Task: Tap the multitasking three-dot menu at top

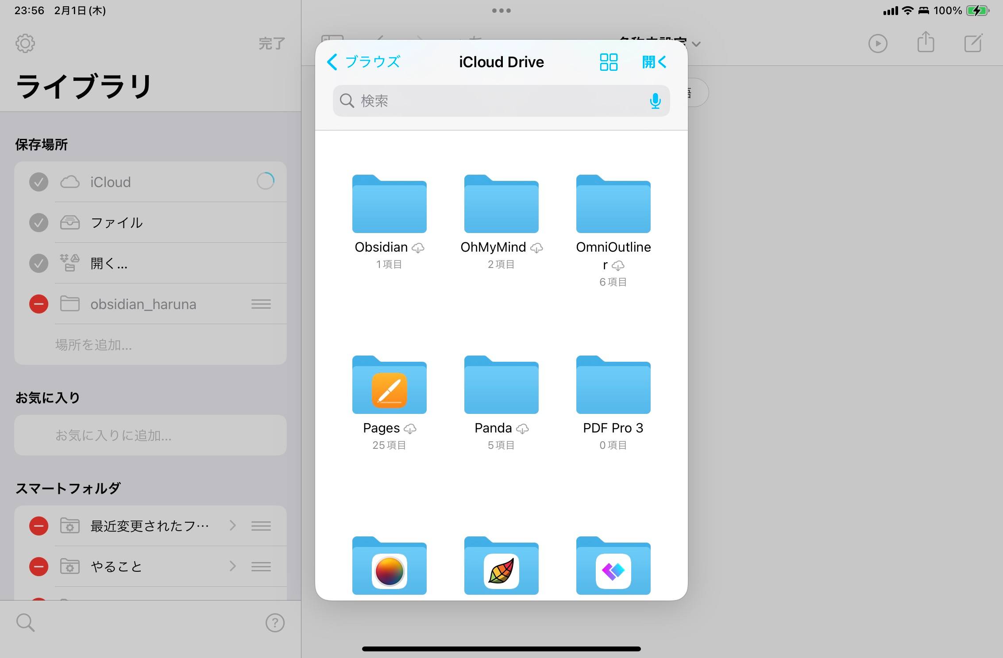Action: [501, 11]
